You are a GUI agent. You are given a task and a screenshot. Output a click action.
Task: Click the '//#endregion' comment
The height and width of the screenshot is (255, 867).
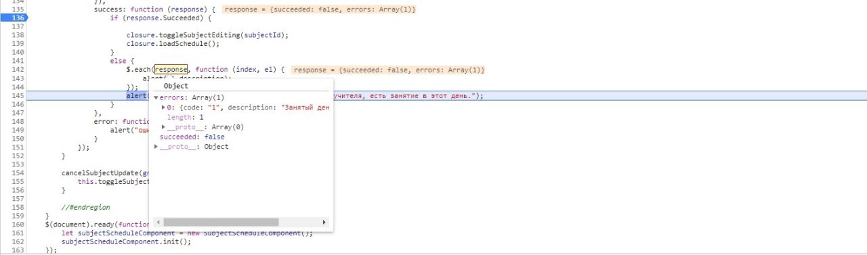85,207
